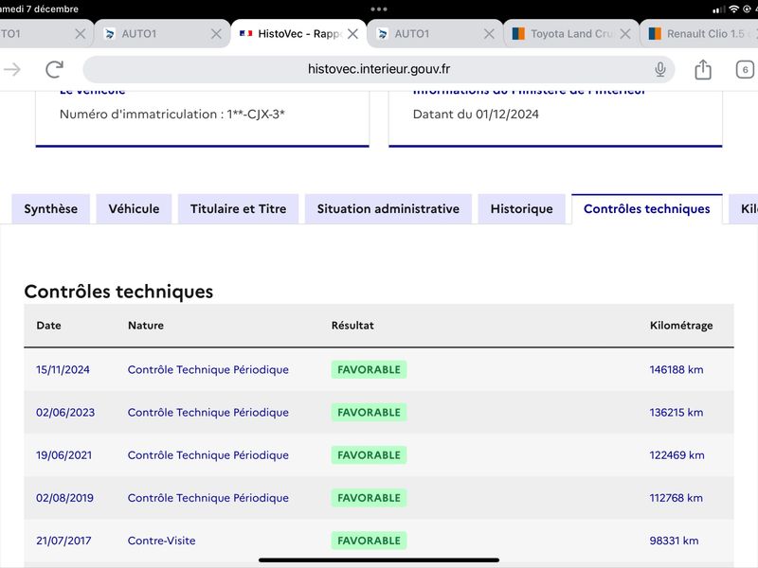Close the AUTO1 tab right of HistoVec
This screenshot has height=568, width=758.
(489, 34)
